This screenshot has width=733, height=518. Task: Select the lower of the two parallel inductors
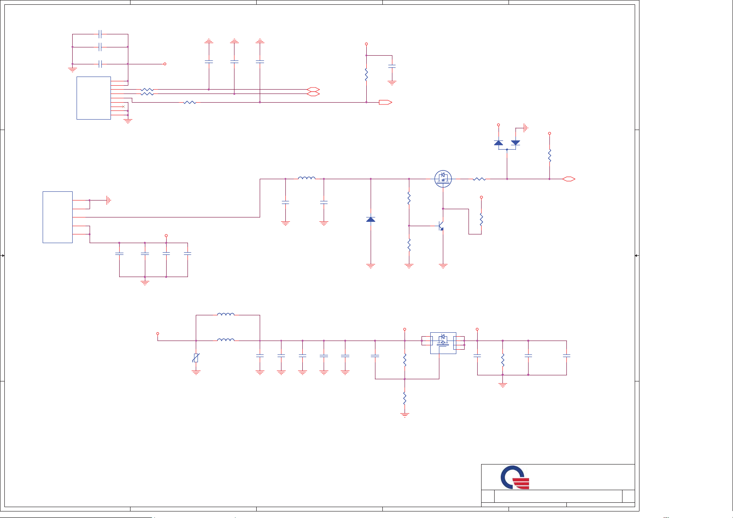226,340
